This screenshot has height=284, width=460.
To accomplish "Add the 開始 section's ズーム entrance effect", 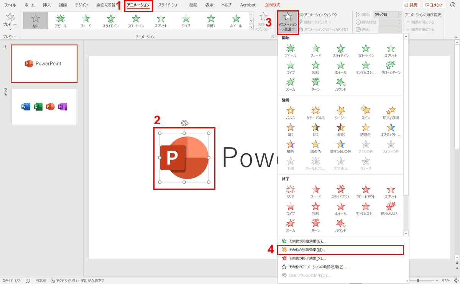I will (x=291, y=84).
